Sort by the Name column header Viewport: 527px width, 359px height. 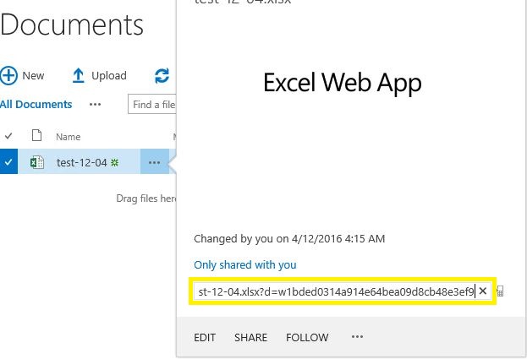68,136
